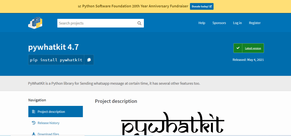The image size is (291, 136).
Task: Click the Python Software Foundation fundraiser text
Action: tap(135, 6)
